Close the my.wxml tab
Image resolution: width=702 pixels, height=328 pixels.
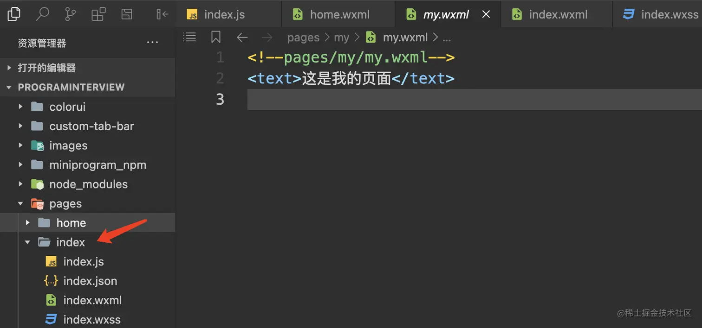point(486,14)
